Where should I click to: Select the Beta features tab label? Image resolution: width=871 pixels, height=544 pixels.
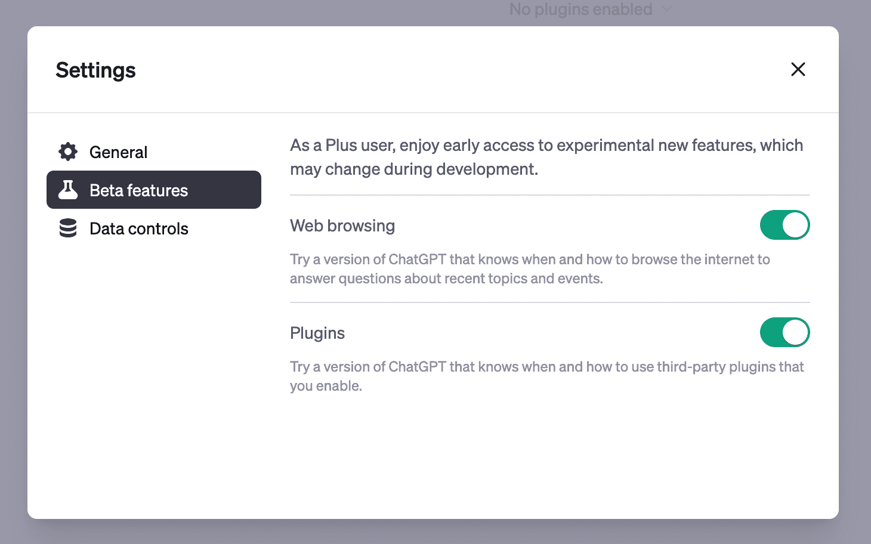click(138, 190)
